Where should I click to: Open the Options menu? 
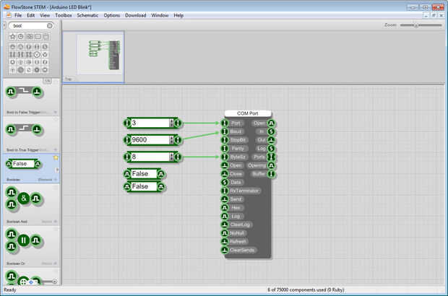point(112,15)
